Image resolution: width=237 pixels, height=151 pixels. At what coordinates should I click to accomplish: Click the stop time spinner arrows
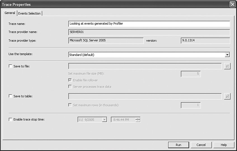click(137, 120)
